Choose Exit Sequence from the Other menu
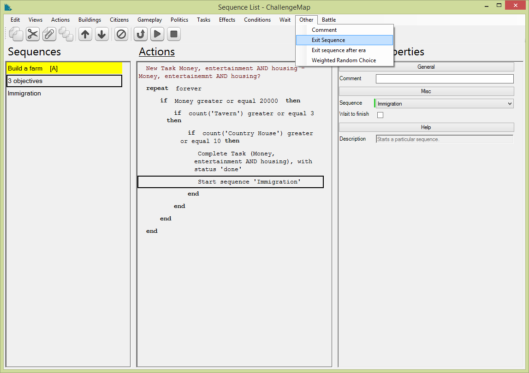 click(328, 40)
